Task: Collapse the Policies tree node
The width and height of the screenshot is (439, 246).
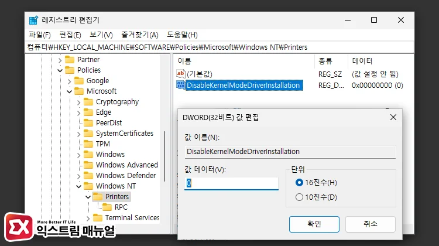Action: tap(60, 70)
